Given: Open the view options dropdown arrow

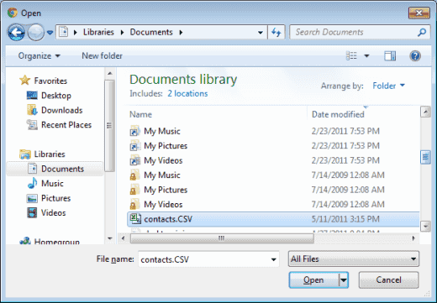Looking at the screenshot, I should [x=366, y=56].
